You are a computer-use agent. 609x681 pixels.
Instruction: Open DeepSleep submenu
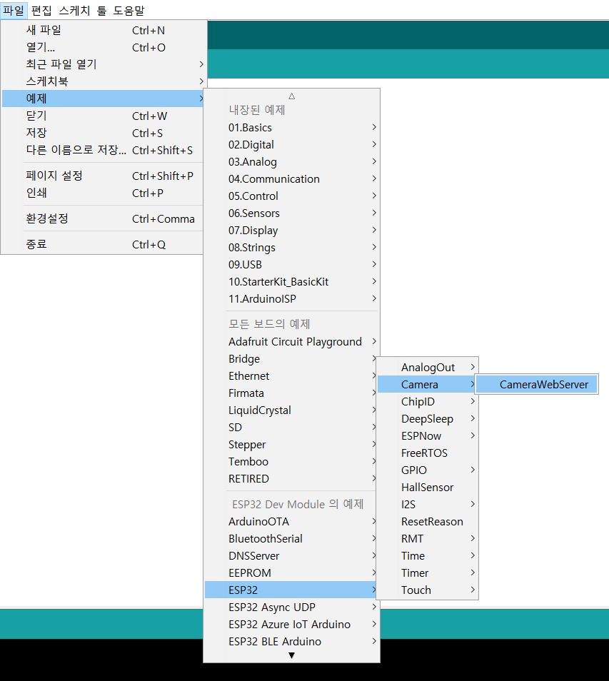428,419
